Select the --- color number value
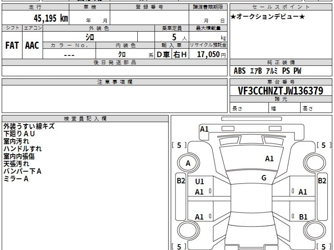Screen dimensions: 334x250 point(69,55)
